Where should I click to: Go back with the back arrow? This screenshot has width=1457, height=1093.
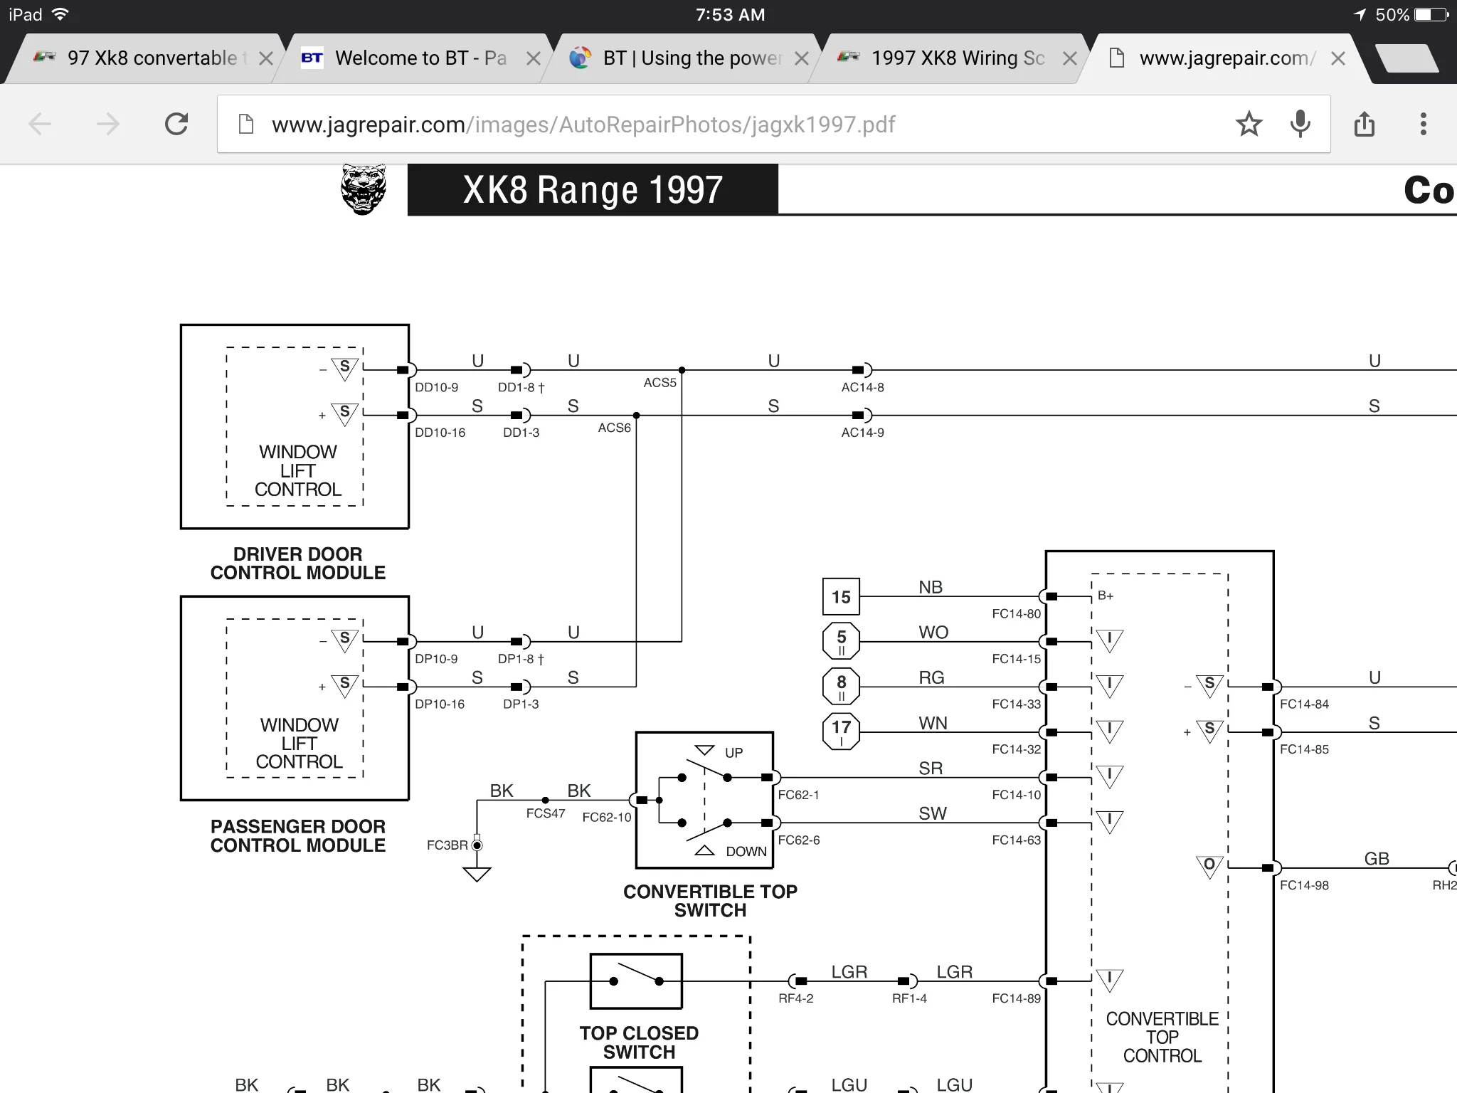coord(40,125)
